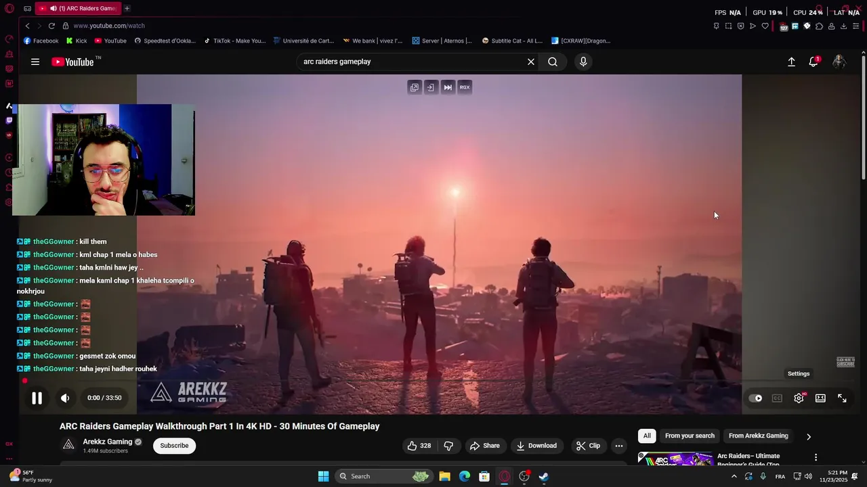Clear the search field with X
The height and width of the screenshot is (487, 867).
531,62
